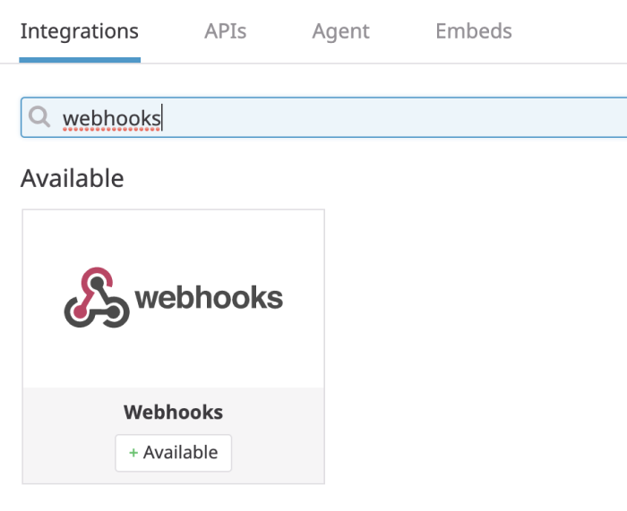The width and height of the screenshot is (627, 511).
Task: Click the bold "Webhooks" tile title
Action: (173, 413)
